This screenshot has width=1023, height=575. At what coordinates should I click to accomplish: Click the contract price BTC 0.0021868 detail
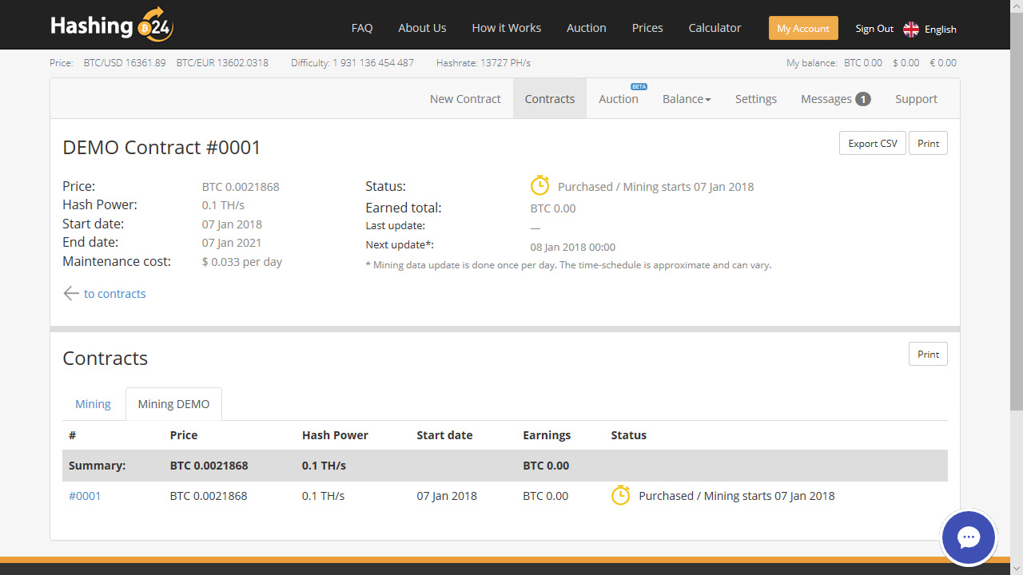[241, 187]
